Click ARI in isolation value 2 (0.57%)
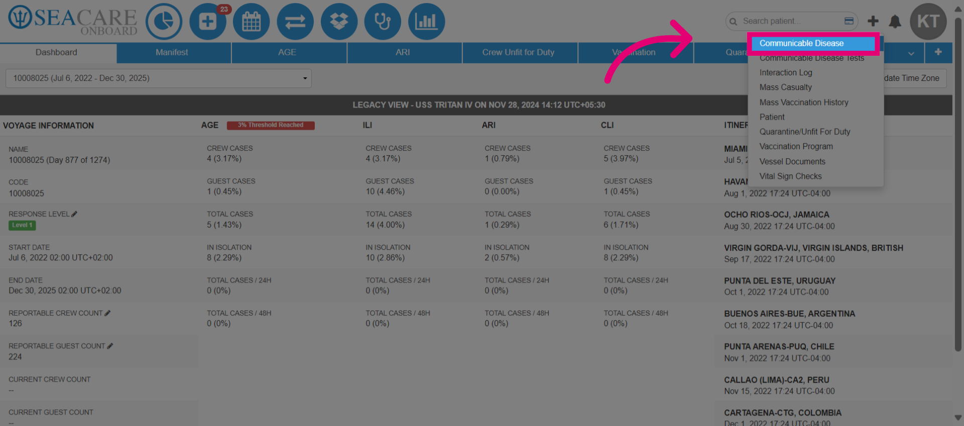The image size is (964, 426). point(502,258)
